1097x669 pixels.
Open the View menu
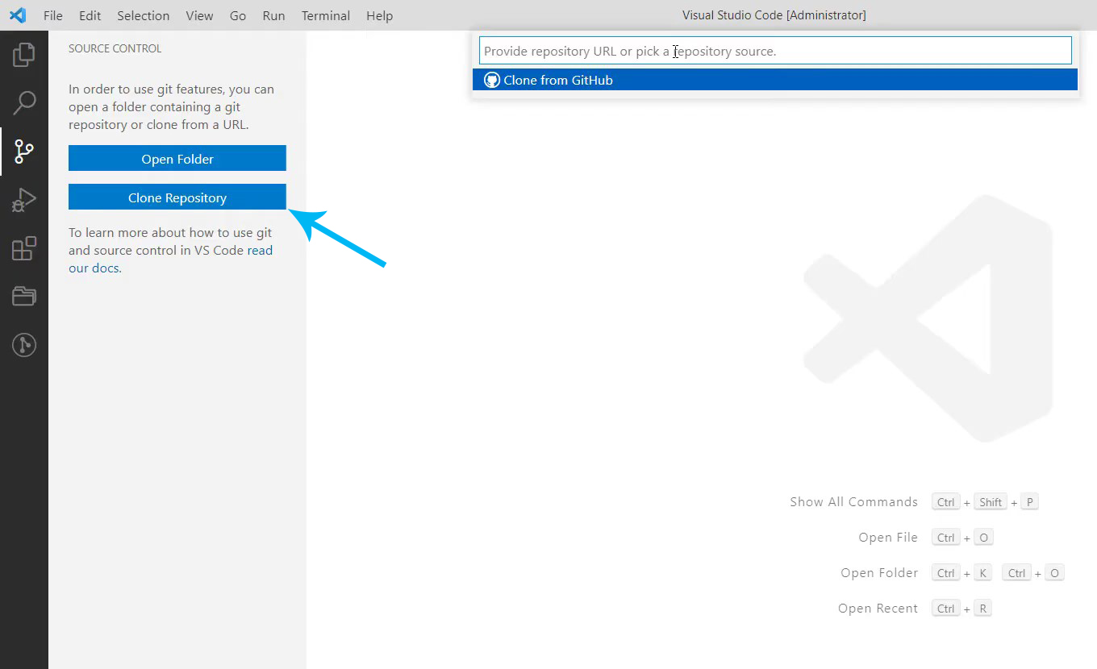(199, 15)
